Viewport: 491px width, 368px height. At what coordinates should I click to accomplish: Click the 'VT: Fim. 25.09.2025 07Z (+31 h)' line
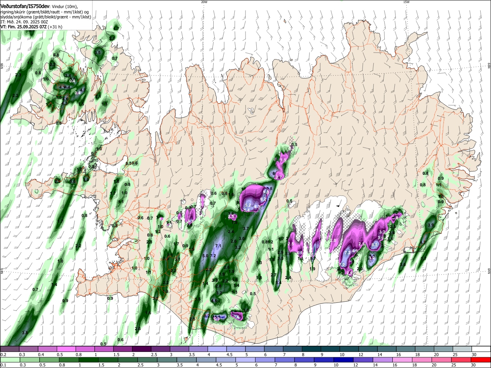pos(31,27)
